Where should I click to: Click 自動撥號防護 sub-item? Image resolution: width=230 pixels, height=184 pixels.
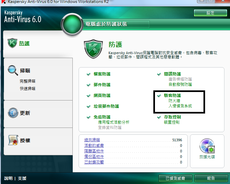(180, 84)
